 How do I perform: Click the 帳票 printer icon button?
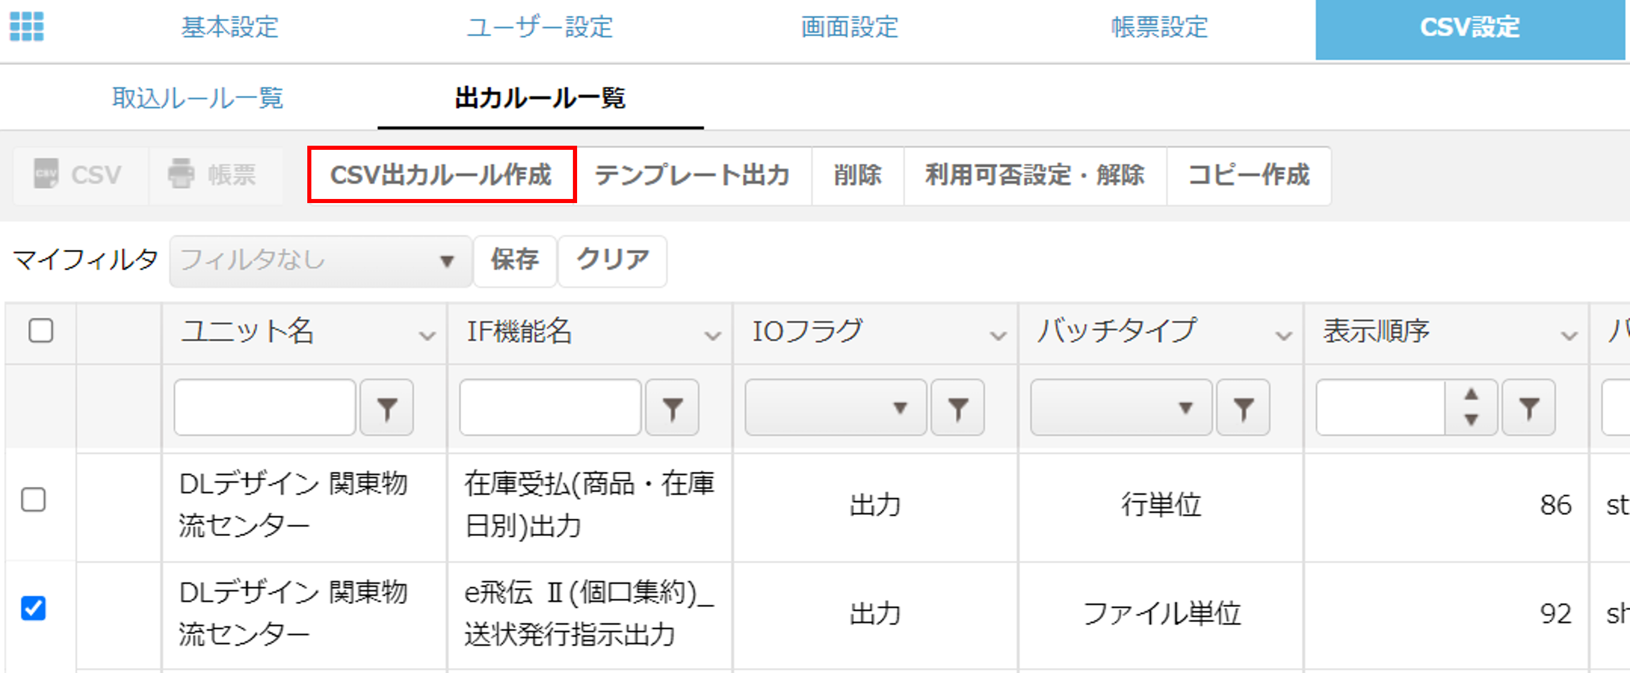(215, 175)
